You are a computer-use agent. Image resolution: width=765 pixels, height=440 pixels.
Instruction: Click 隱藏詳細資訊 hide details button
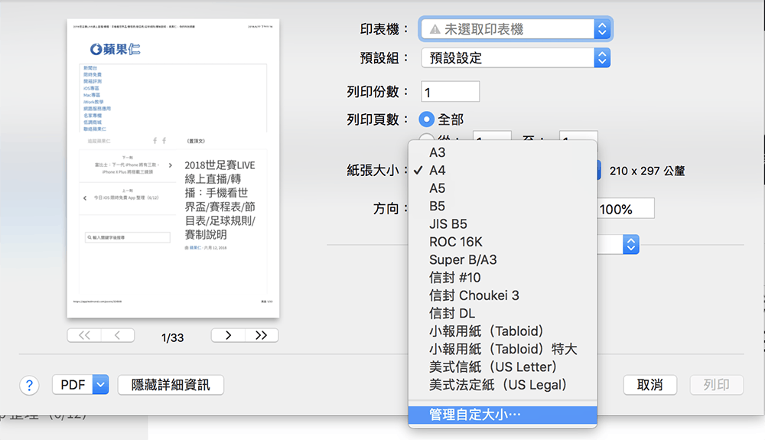(x=171, y=385)
